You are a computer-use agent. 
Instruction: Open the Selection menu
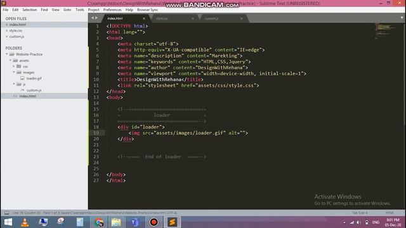click(x=29, y=9)
